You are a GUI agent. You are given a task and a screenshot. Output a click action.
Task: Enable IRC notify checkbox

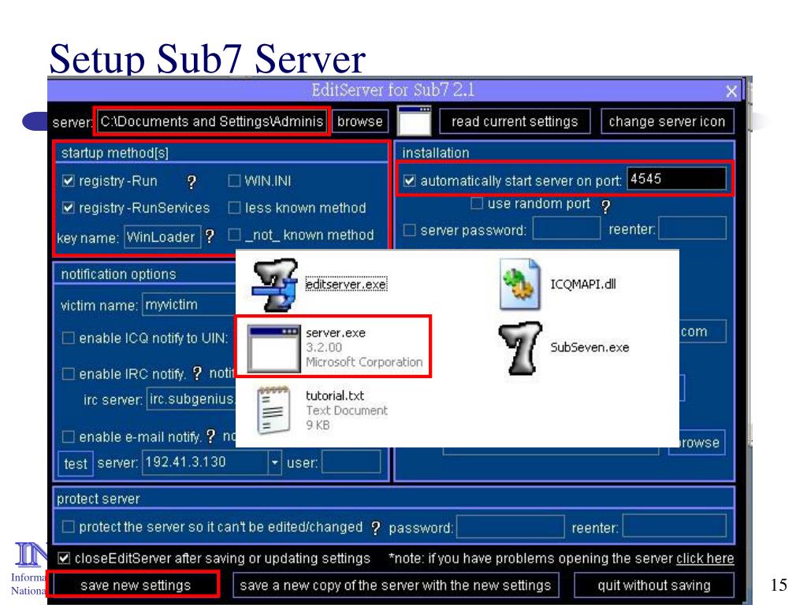(x=68, y=373)
